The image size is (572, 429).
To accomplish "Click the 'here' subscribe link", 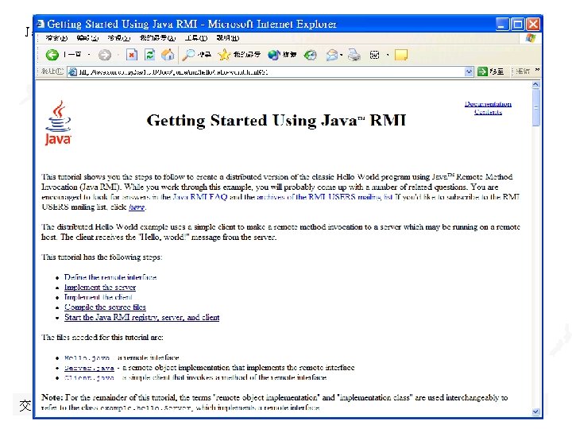I will [137, 207].
